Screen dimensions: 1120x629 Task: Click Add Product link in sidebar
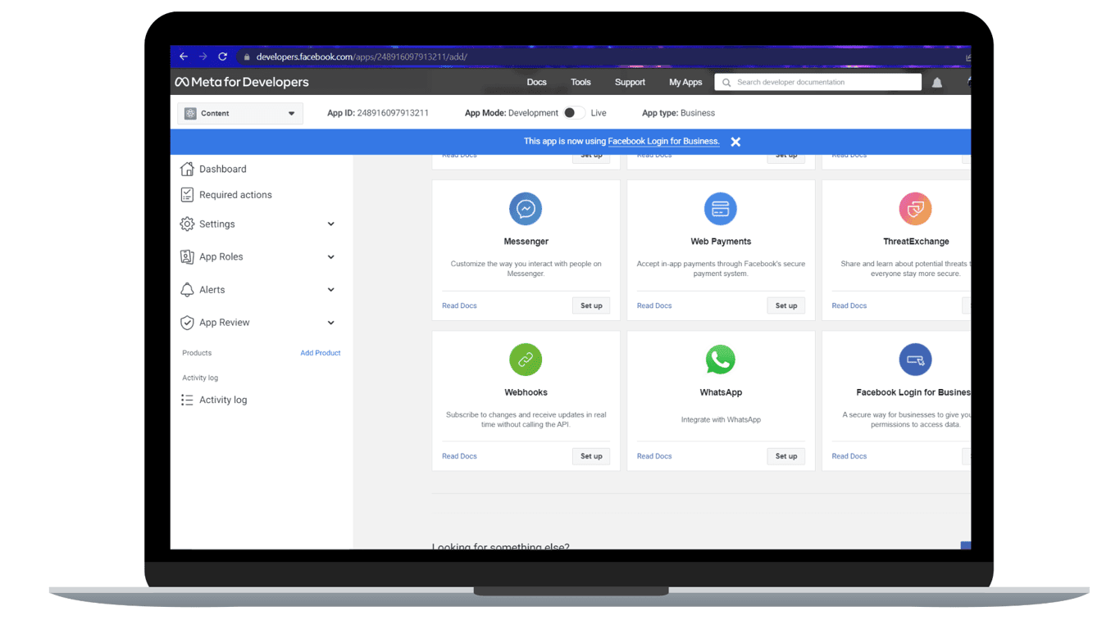(x=320, y=353)
